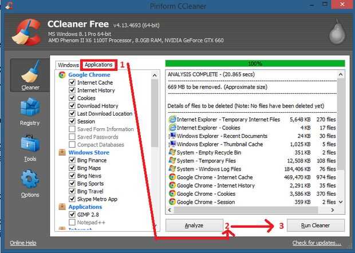
Task: Toggle Bing Maps checkbox
Action: click(x=72, y=168)
